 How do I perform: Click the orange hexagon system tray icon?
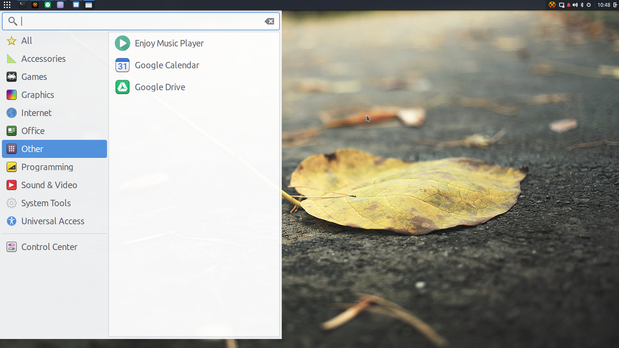click(x=552, y=5)
